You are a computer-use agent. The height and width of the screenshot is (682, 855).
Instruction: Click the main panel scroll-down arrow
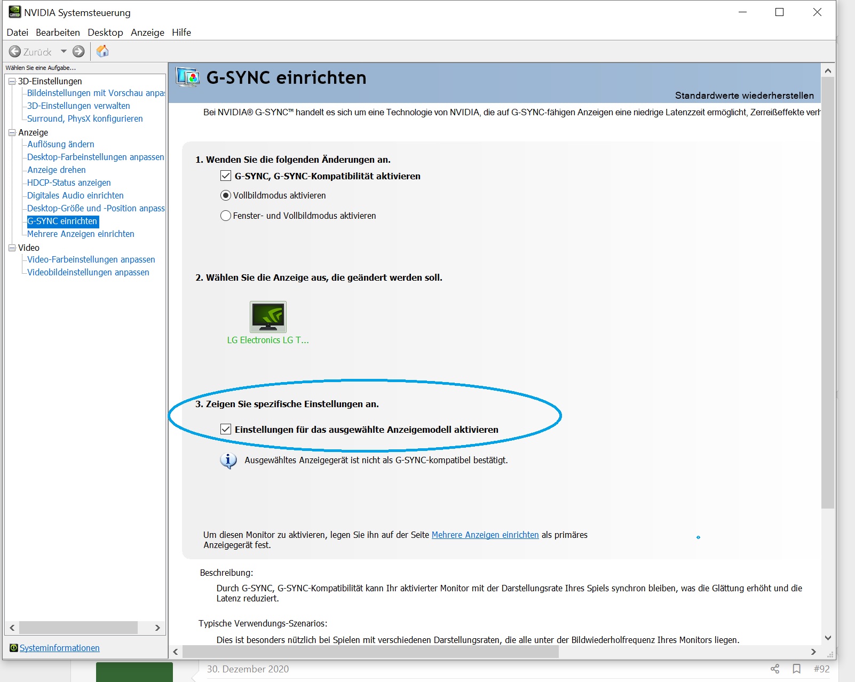tap(828, 638)
